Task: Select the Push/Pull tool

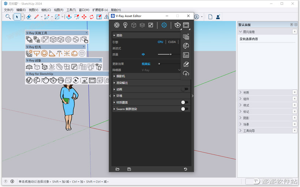Action: click(x=69, y=17)
